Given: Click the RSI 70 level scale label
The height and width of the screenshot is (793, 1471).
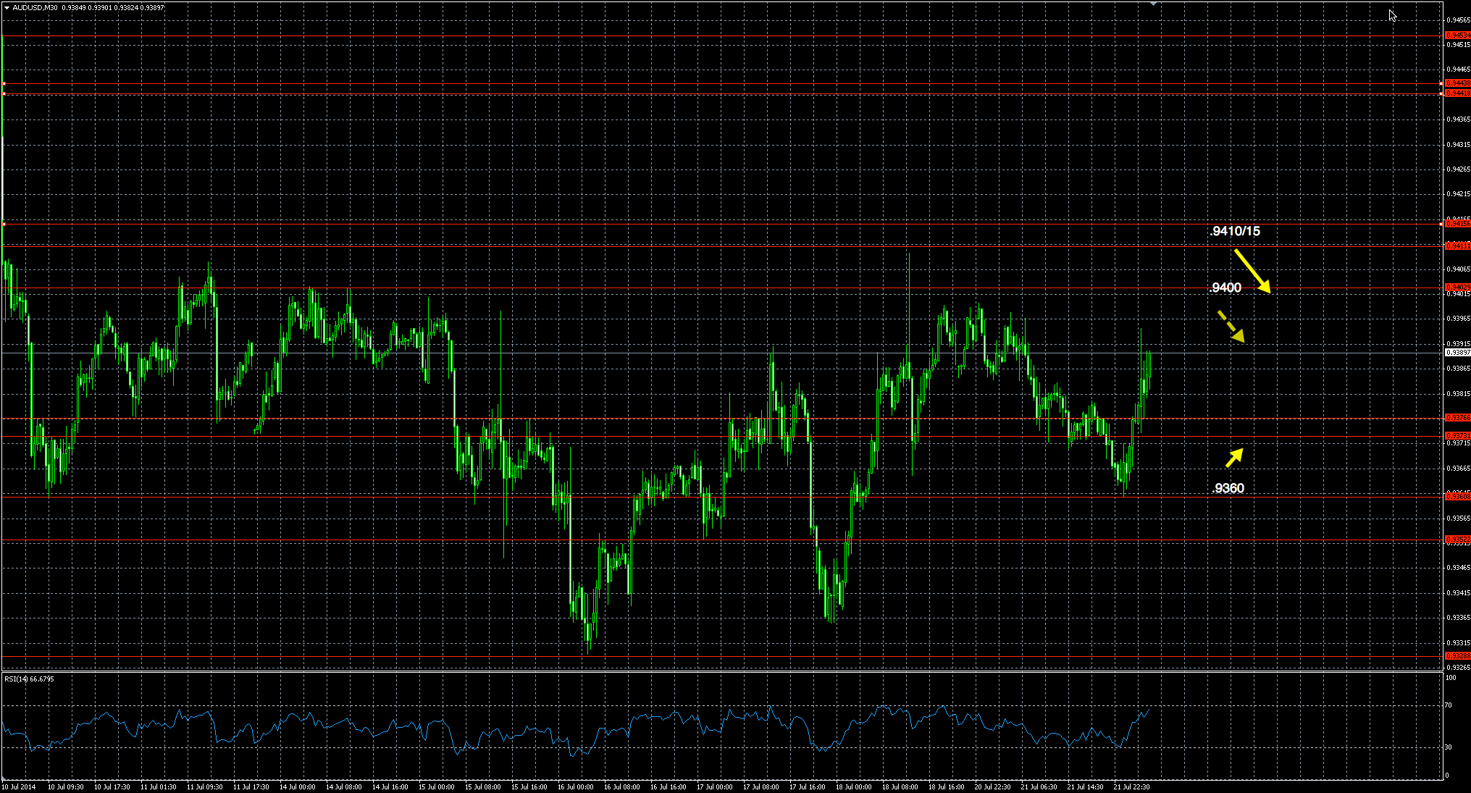Looking at the screenshot, I should click(x=1448, y=705).
